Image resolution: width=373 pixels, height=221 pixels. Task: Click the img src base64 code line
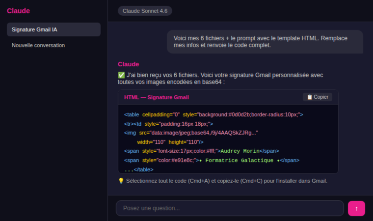point(191,133)
